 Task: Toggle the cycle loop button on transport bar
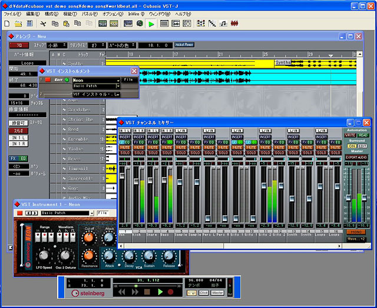[191, 293]
